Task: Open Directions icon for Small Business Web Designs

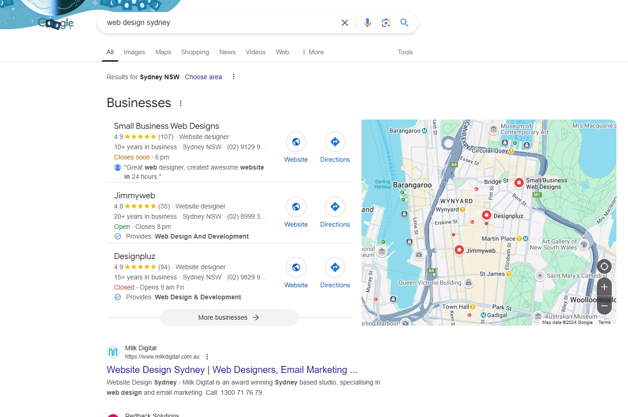Action: click(335, 142)
